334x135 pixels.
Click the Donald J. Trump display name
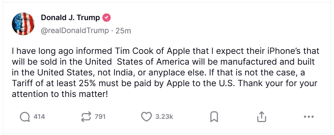click(70, 18)
